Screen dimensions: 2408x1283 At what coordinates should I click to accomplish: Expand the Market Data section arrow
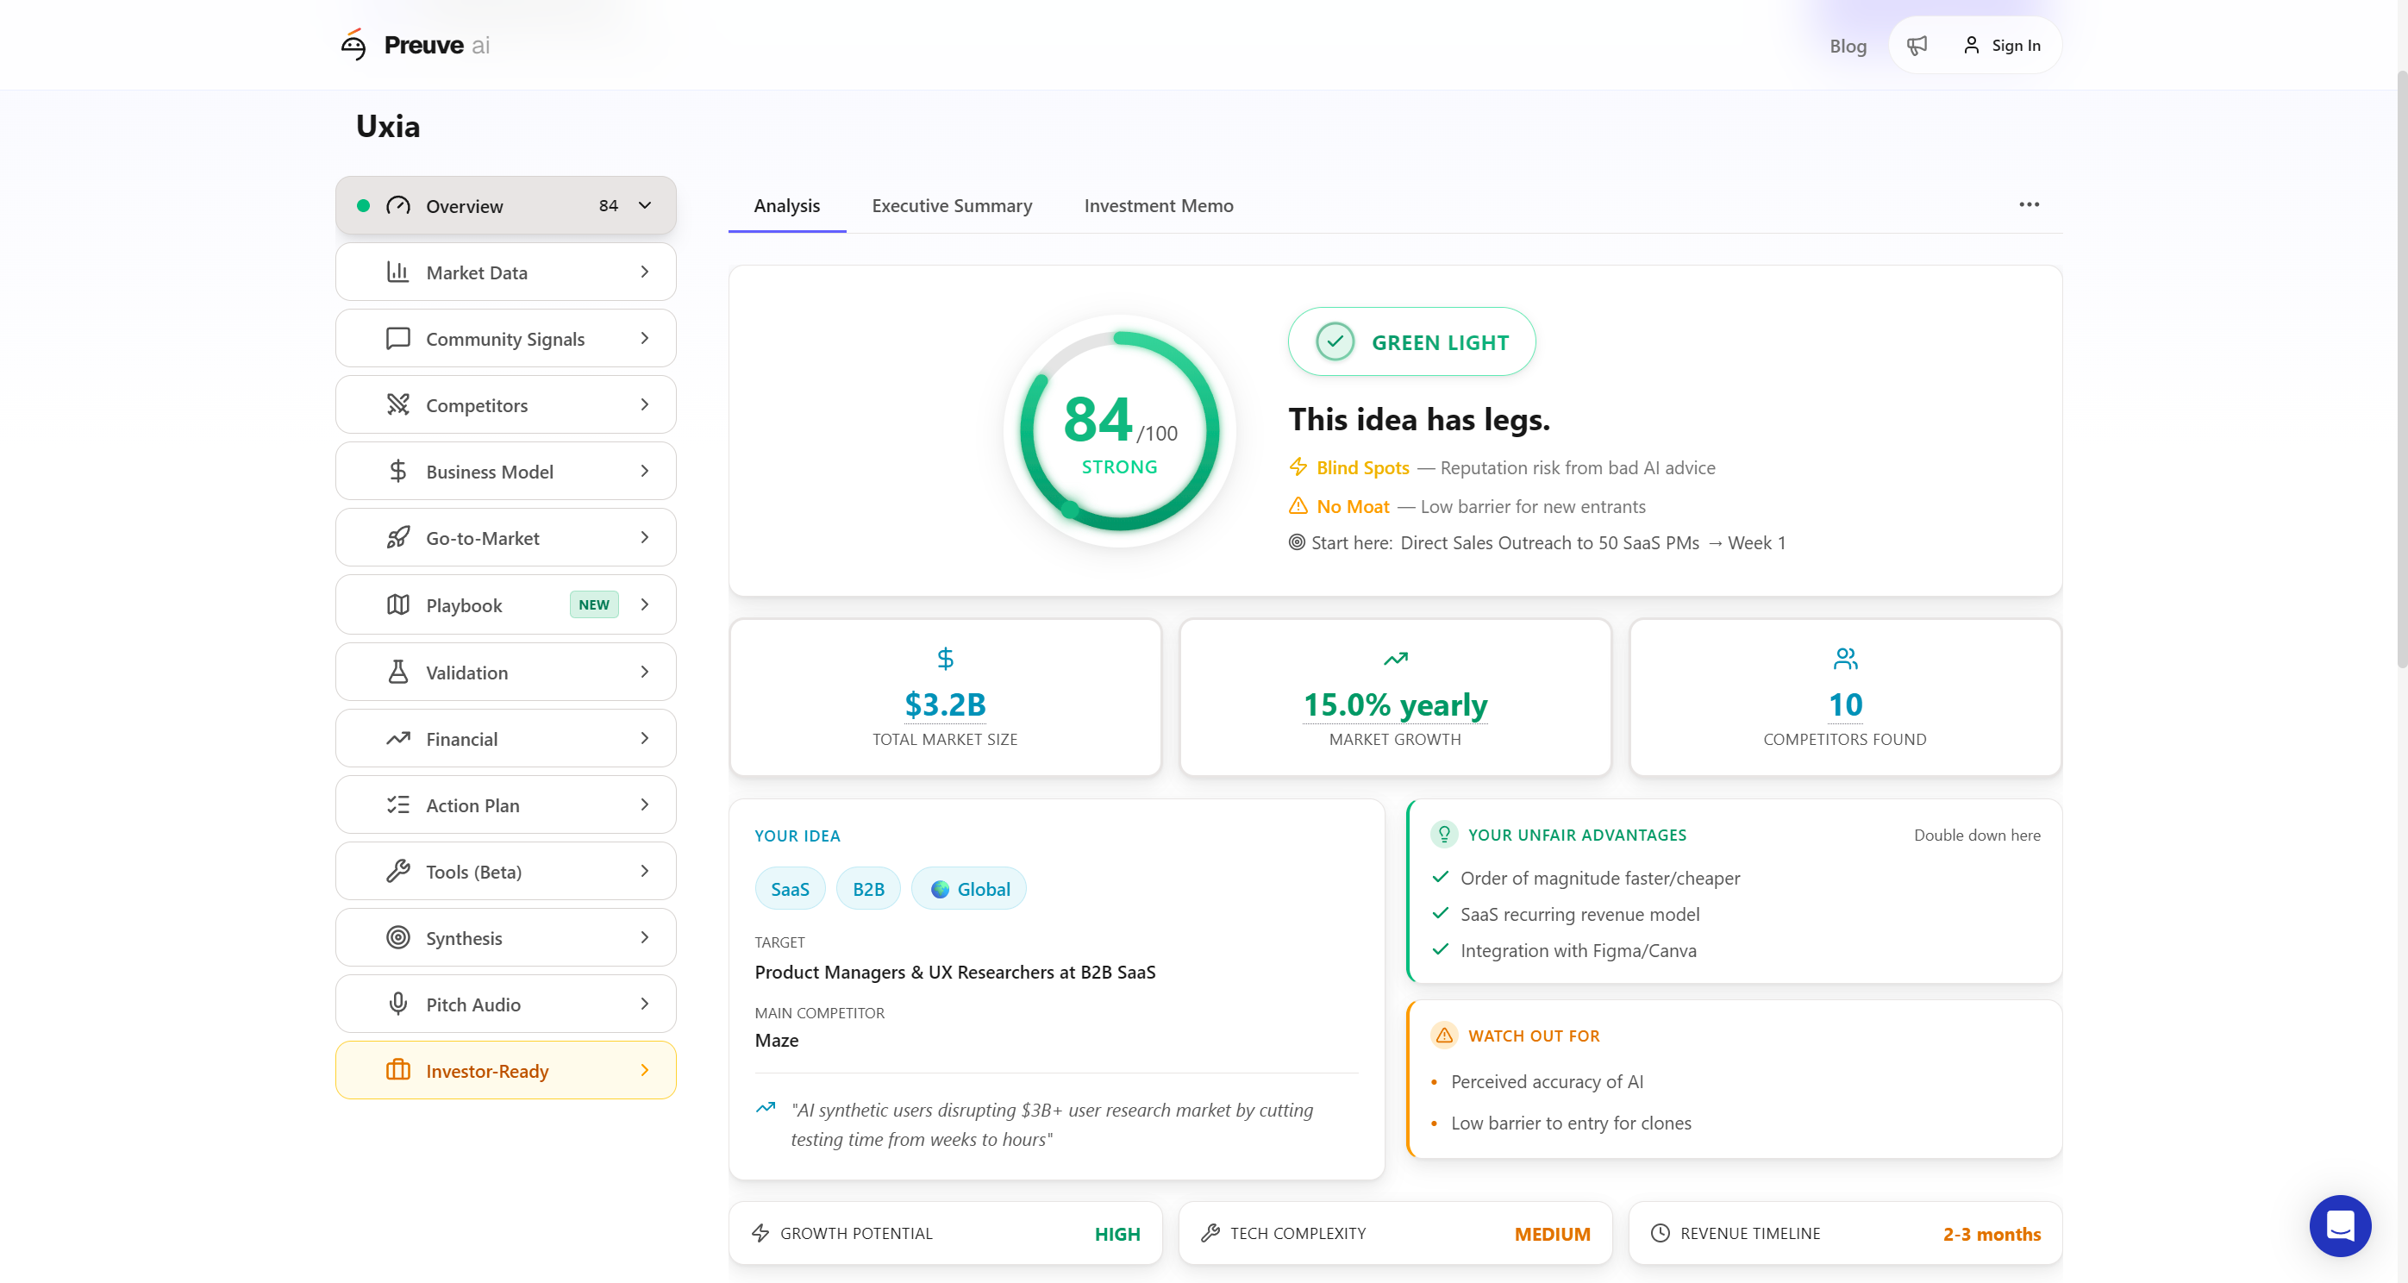645,272
